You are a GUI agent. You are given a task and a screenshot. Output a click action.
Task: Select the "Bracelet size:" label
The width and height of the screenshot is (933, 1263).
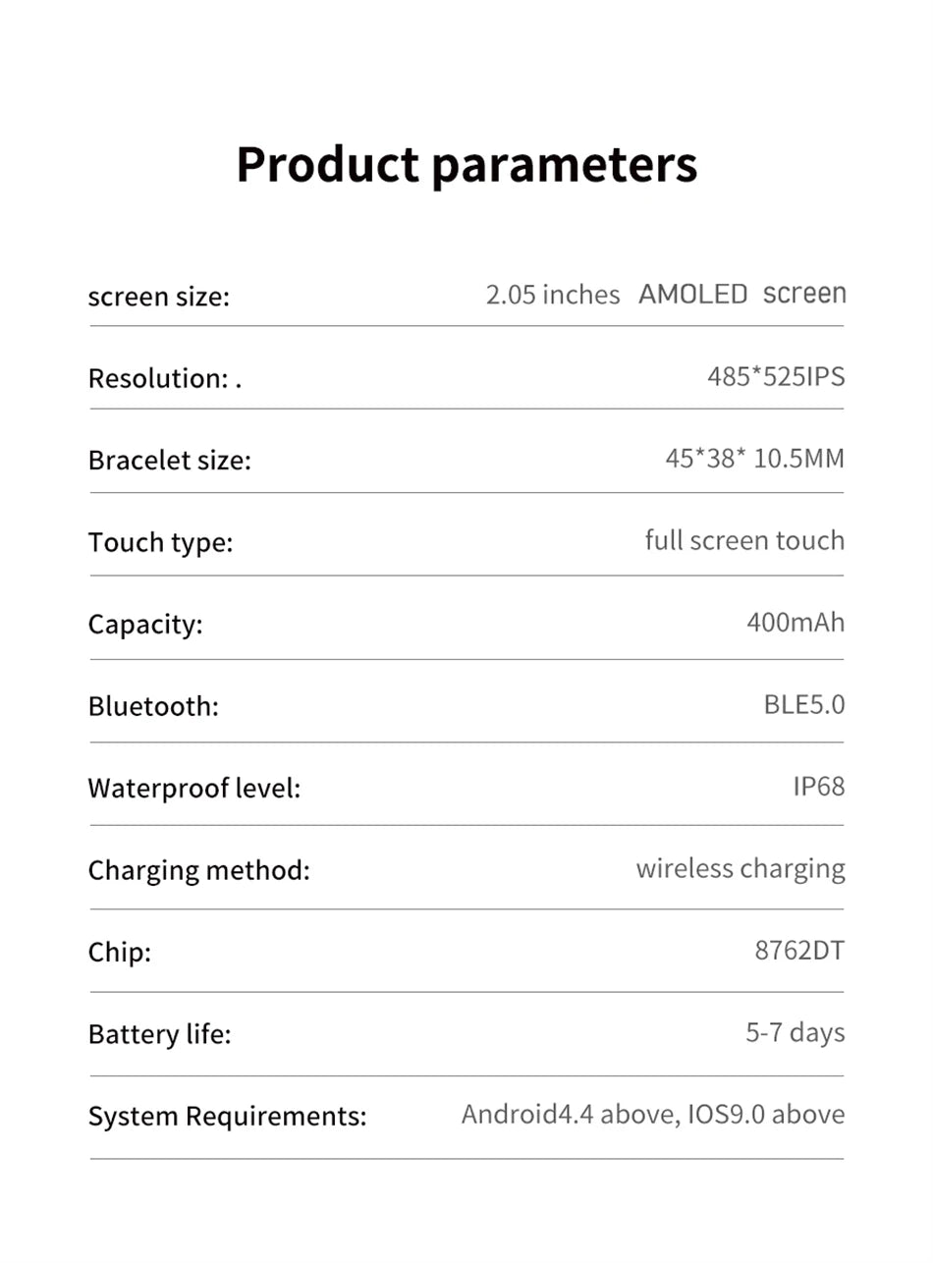[169, 461]
